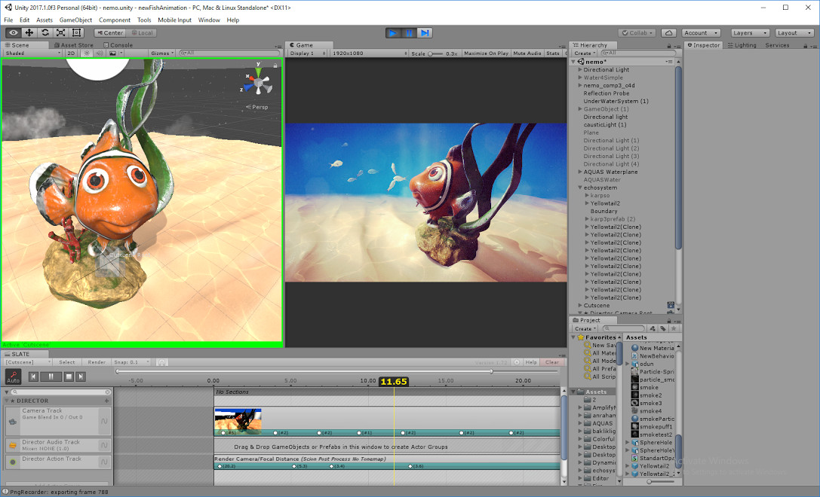Open the Gizmos dropdown

(x=162, y=53)
